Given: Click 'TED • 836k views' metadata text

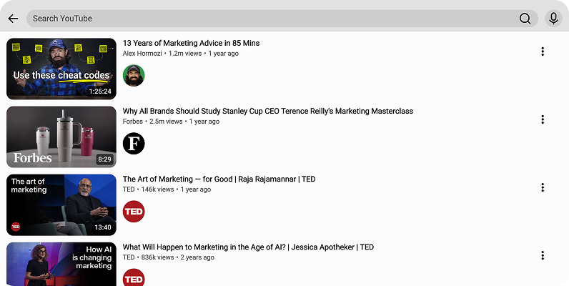Looking at the screenshot, I should point(148,257).
